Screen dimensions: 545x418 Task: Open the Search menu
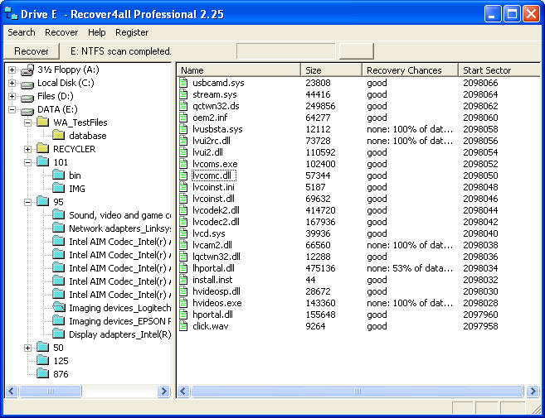click(22, 32)
